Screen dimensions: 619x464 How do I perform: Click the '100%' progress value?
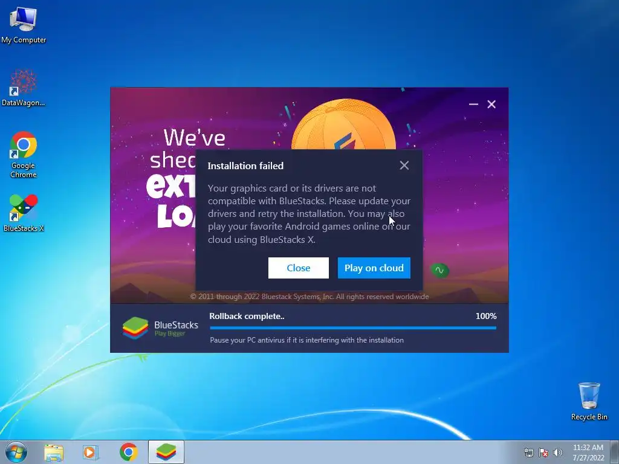(486, 316)
